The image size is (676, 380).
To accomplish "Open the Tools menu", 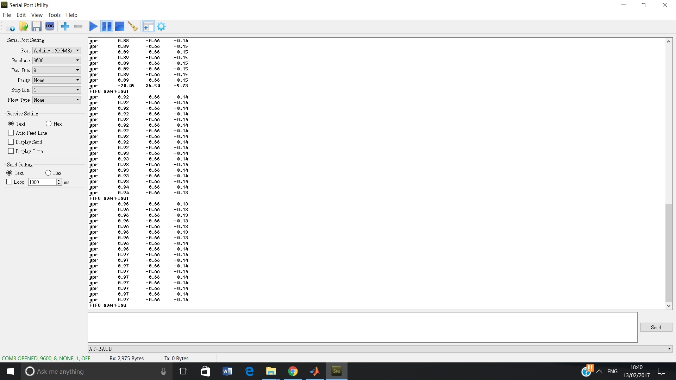I will point(54,15).
